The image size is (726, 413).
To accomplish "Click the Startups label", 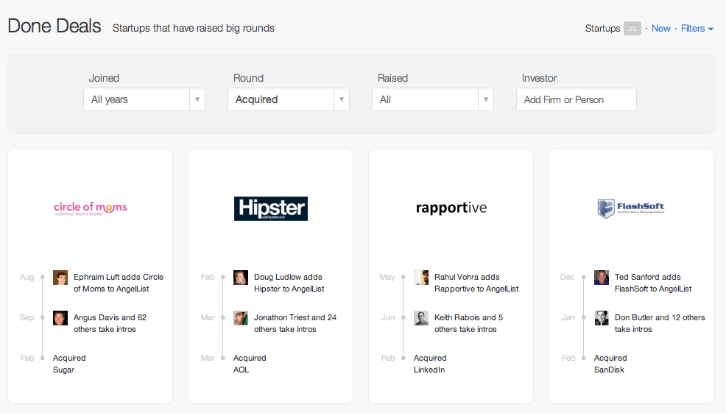I will (602, 29).
